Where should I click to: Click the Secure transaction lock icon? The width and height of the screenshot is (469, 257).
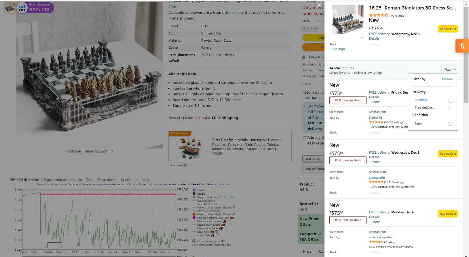pyautogui.click(x=304, y=57)
